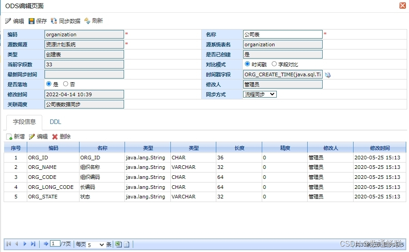
Task: Sort by 长度 column header
Action: coord(239,148)
